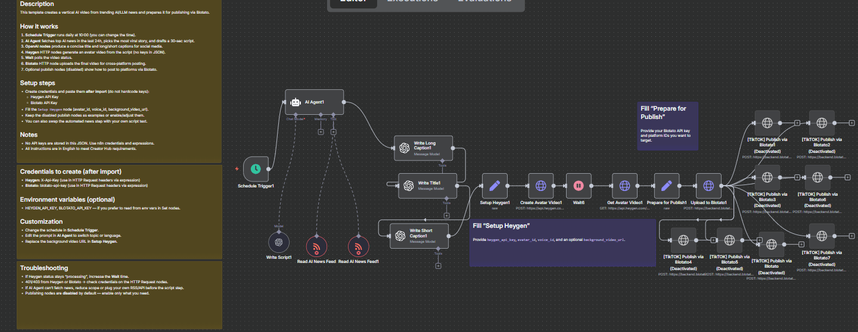The image size is (858, 332).
Task: Select the Editor tab
Action: 353,2
